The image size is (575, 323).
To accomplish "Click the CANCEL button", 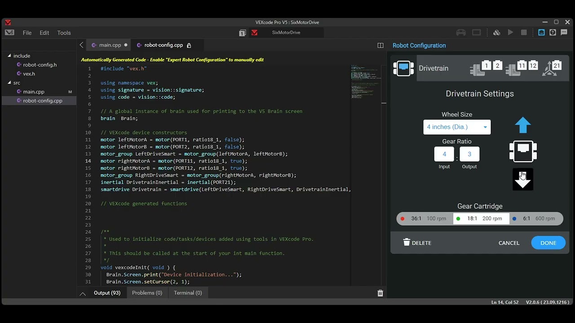I will point(509,243).
